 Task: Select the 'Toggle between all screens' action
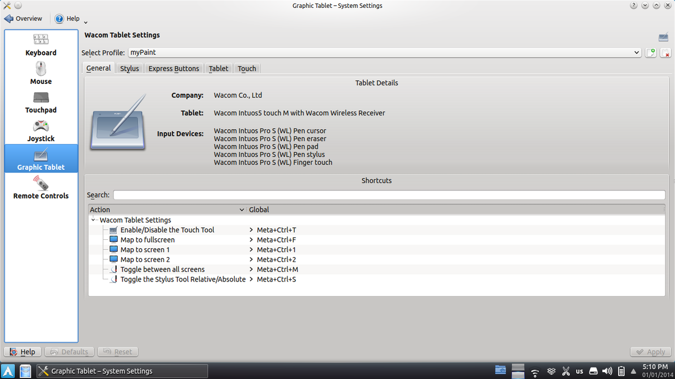162,269
